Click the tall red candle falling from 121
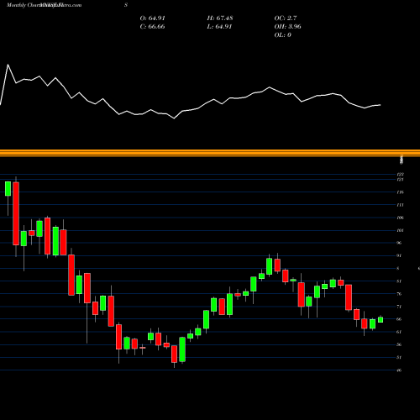The height and width of the screenshot is (420, 420). click(16, 213)
